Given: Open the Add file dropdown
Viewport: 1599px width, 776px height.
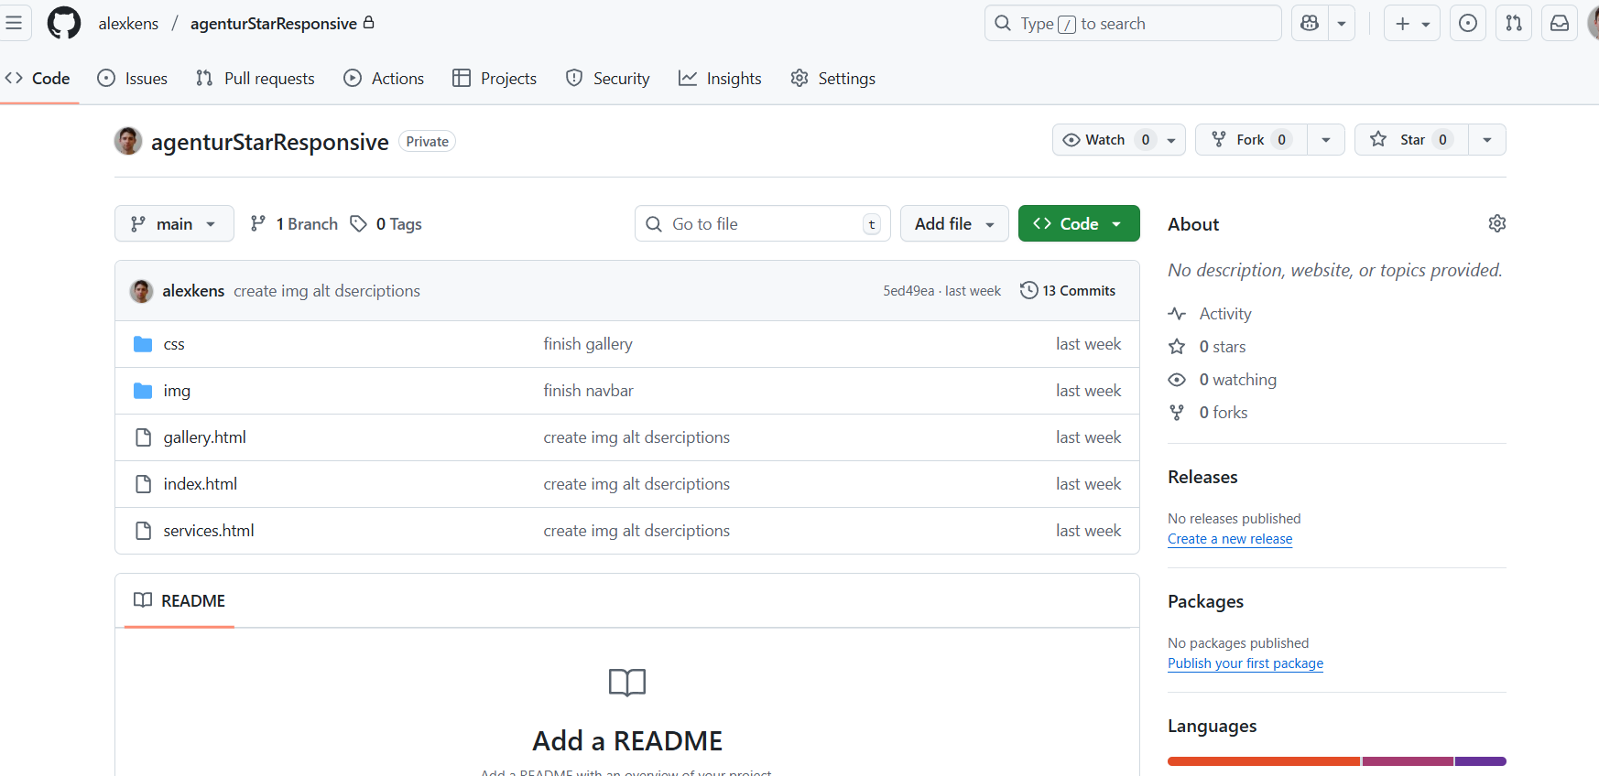Looking at the screenshot, I should [x=954, y=223].
